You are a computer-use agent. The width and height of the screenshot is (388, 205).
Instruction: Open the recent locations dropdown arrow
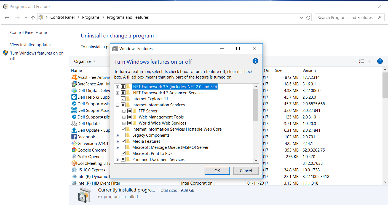pyautogui.click(x=26, y=17)
